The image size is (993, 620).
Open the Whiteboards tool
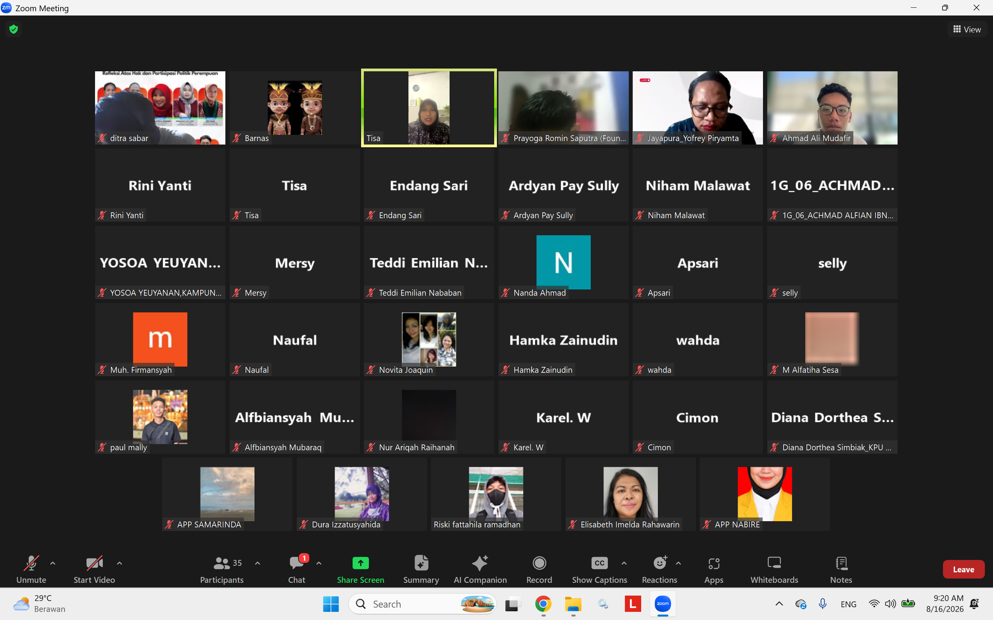click(x=774, y=569)
